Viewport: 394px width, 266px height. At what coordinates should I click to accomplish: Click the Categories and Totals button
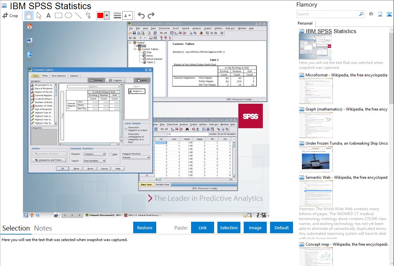(49, 160)
